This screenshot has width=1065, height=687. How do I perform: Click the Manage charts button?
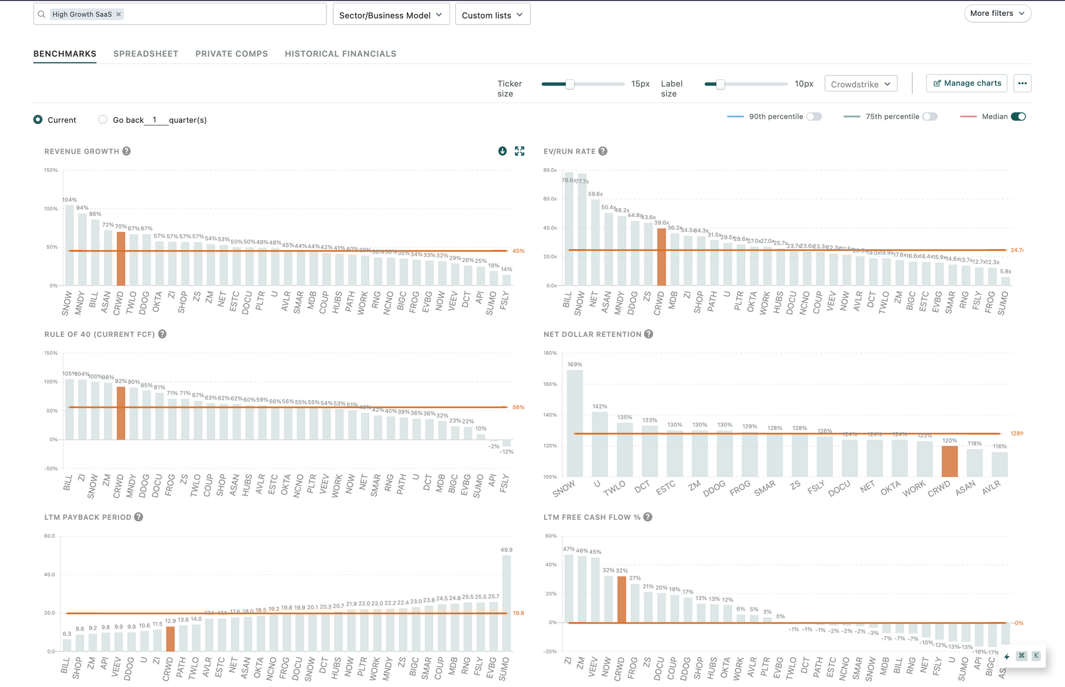point(966,84)
